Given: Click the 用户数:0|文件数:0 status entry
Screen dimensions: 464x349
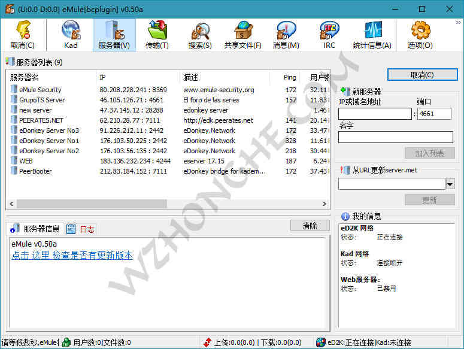Looking at the screenshot, I should [x=102, y=342].
